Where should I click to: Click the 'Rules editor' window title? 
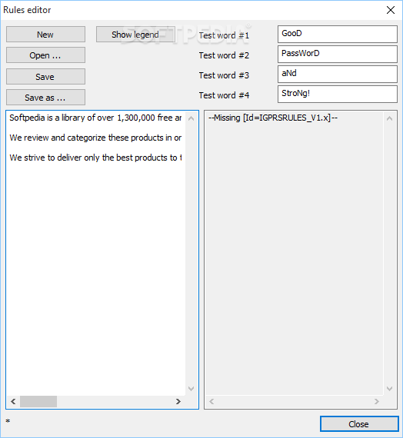(x=27, y=10)
